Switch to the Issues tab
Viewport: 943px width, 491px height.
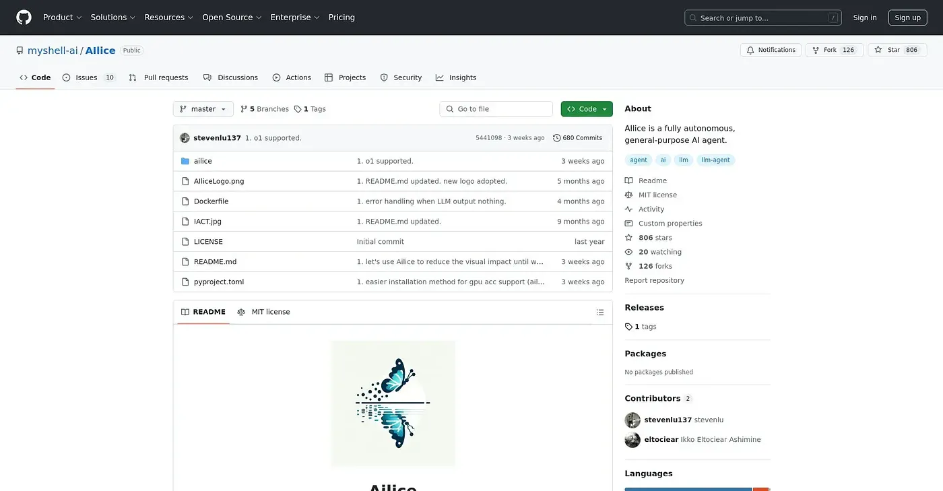coord(89,77)
